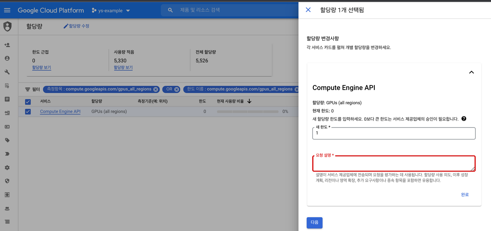Click the chevron-shaped Tags sidebar icon
The height and width of the screenshot is (231, 491).
[x=7, y=154]
